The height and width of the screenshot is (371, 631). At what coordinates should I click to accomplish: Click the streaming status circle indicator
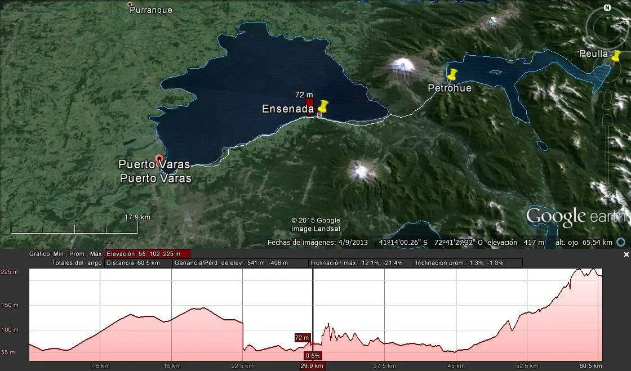click(620, 243)
